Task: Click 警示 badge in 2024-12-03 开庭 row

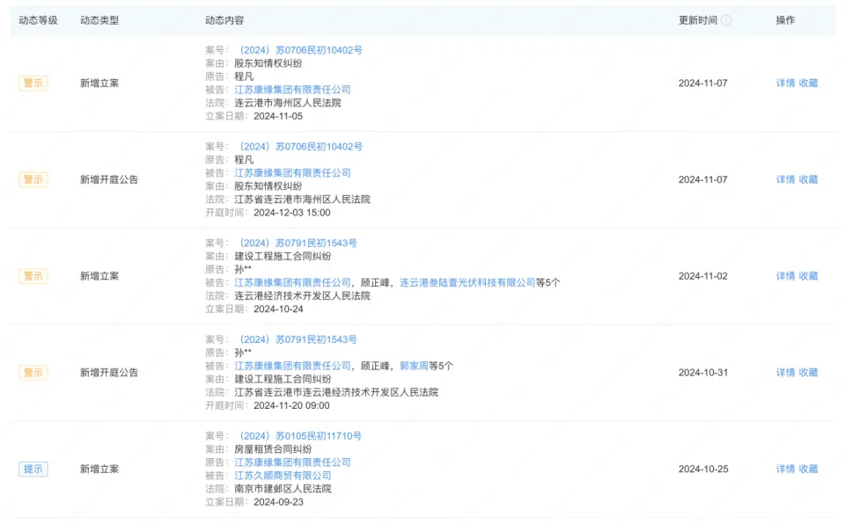Action: (x=33, y=179)
